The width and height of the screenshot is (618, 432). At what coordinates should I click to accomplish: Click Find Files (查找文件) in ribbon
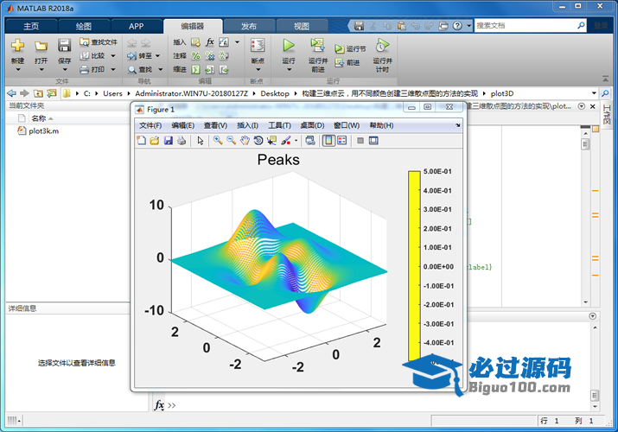pos(99,42)
